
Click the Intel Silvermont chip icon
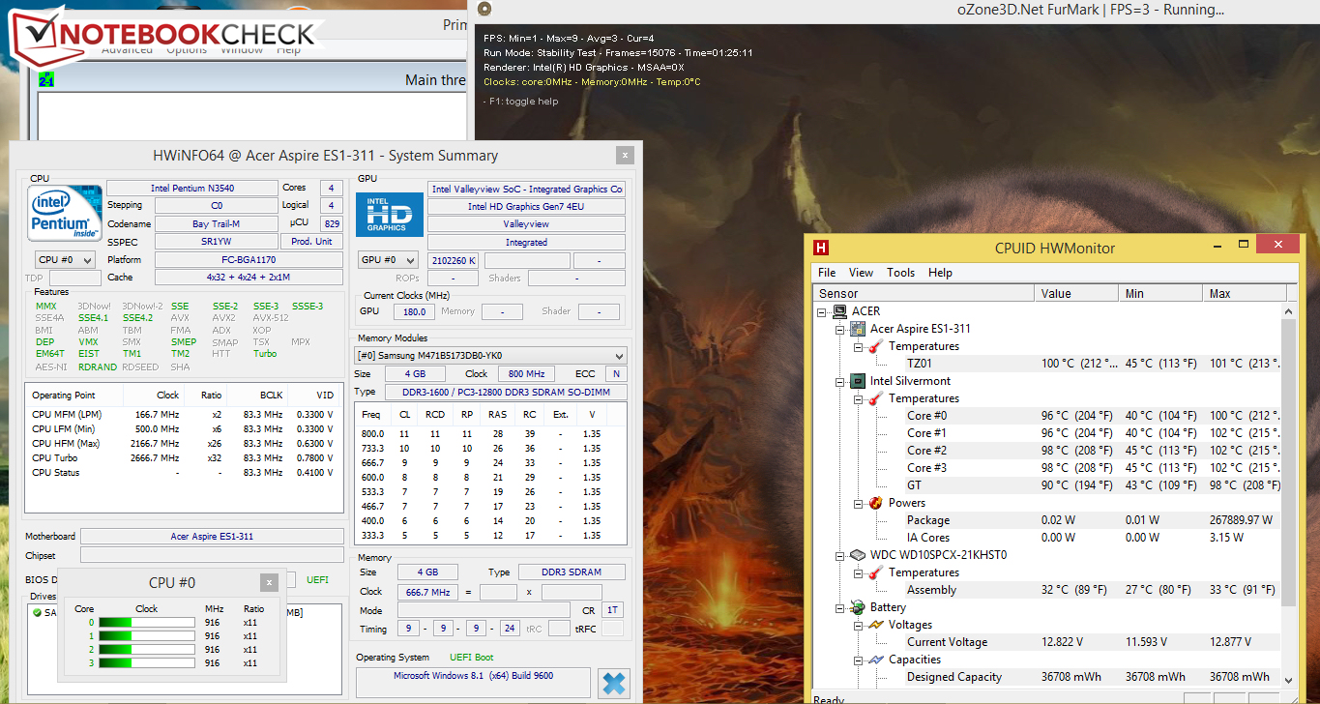(858, 381)
